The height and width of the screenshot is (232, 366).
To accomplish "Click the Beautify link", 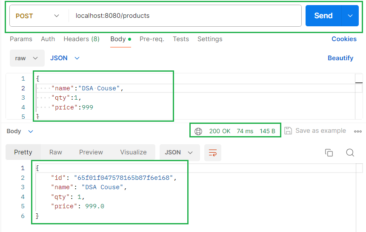I will point(340,58).
